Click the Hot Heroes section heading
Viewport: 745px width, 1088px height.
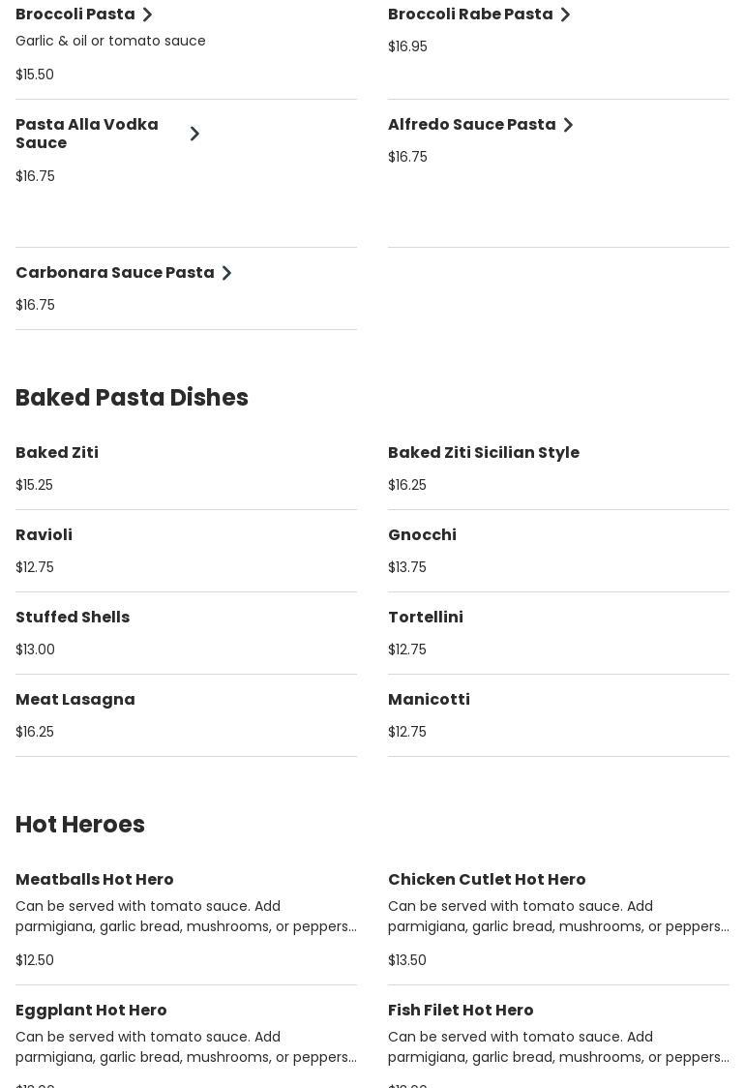pos(80,825)
